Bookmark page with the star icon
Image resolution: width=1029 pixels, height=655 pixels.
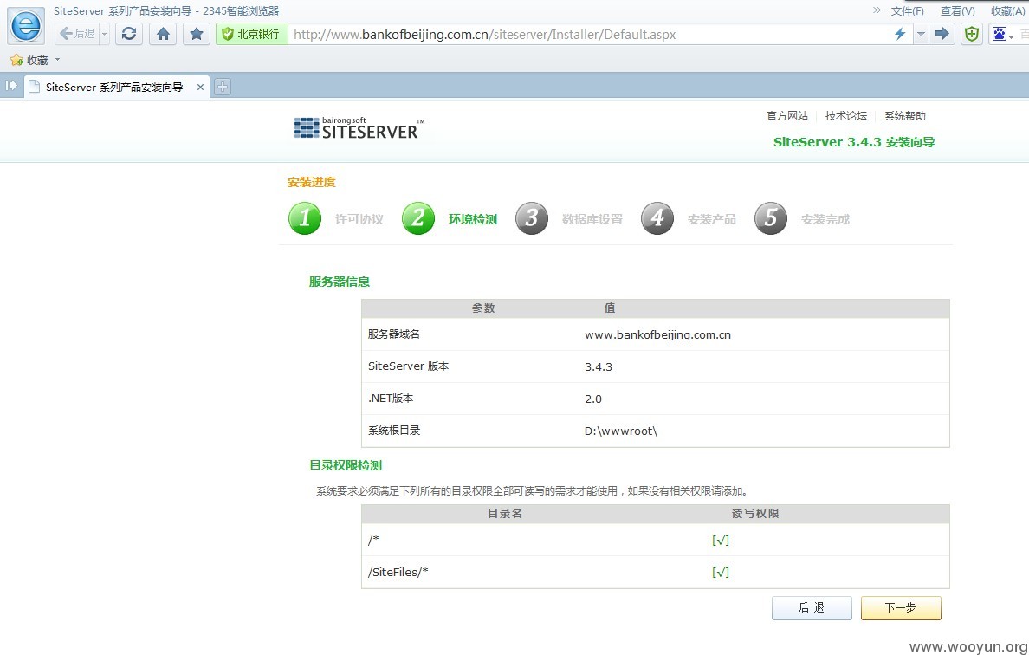pos(197,34)
